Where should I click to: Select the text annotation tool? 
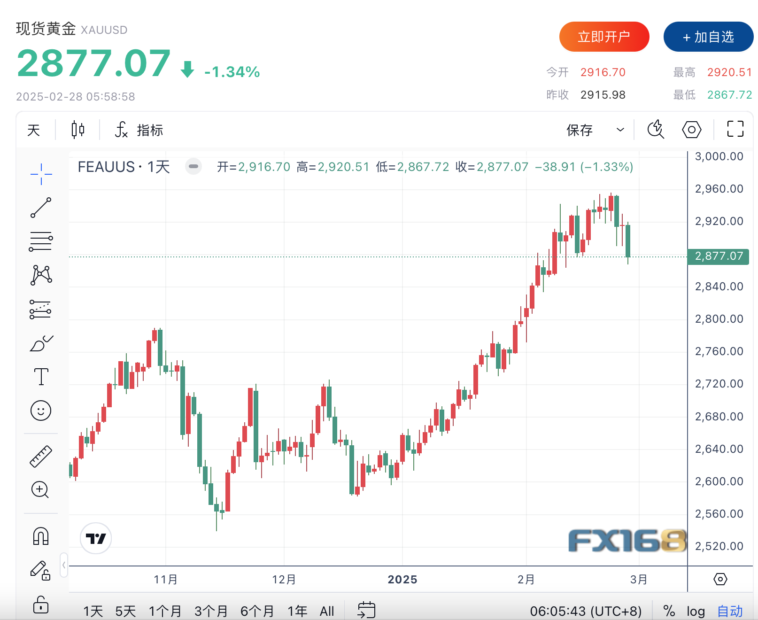41,377
